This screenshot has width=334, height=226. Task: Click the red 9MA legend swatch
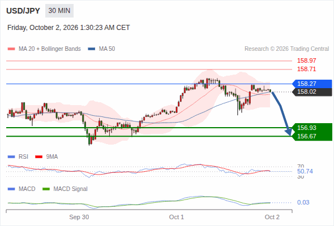[x=38, y=157]
